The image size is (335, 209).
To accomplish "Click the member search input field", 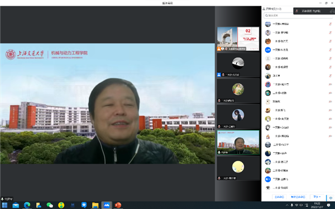I will [298, 16].
